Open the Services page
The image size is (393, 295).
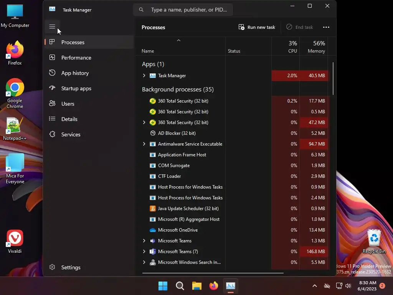(89, 134)
